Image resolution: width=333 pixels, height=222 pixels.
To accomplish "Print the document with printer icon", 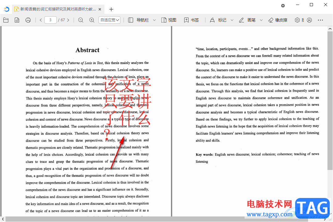I will click(x=28, y=20).
